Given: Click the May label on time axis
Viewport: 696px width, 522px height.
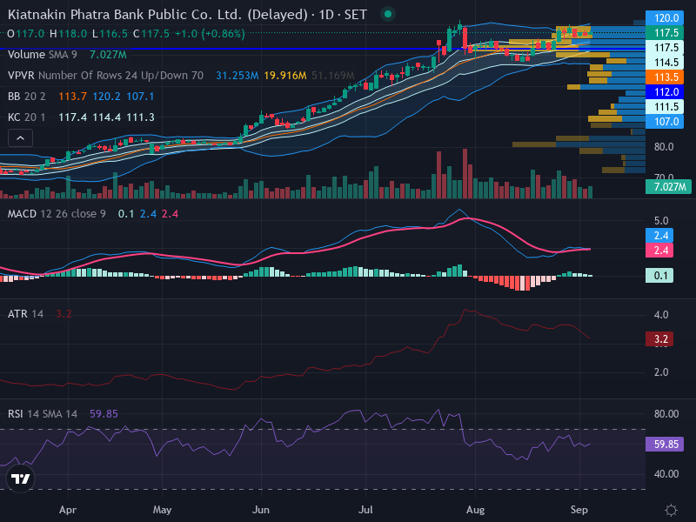Looking at the screenshot, I should (162, 510).
